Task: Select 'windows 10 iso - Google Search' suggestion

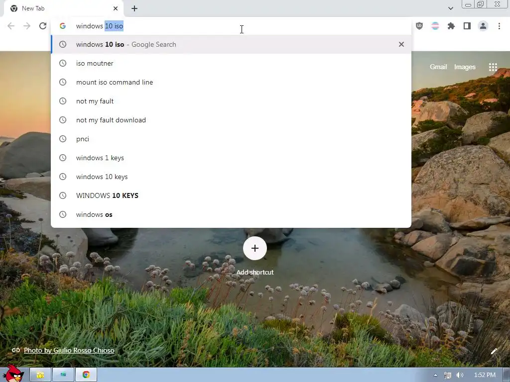Action: coord(231,44)
